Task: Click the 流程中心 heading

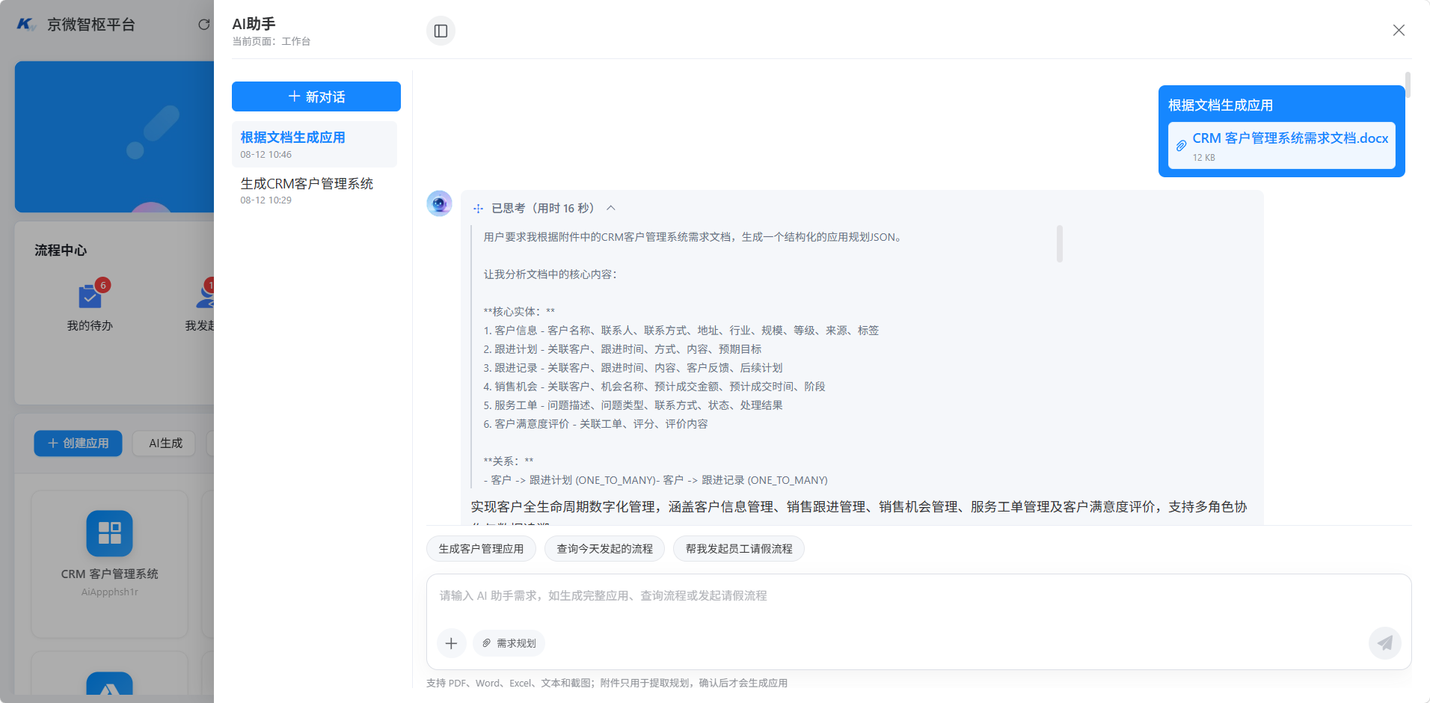Action: [x=61, y=251]
